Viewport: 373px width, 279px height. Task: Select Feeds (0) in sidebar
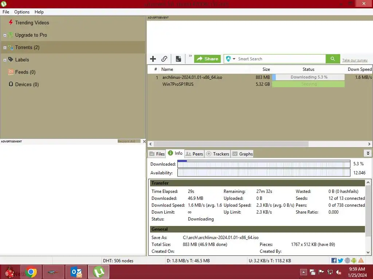click(x=25, y=72)
